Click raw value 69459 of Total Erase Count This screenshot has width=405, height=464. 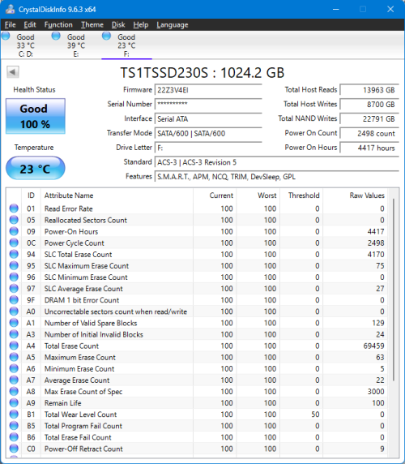pos(373,346)
